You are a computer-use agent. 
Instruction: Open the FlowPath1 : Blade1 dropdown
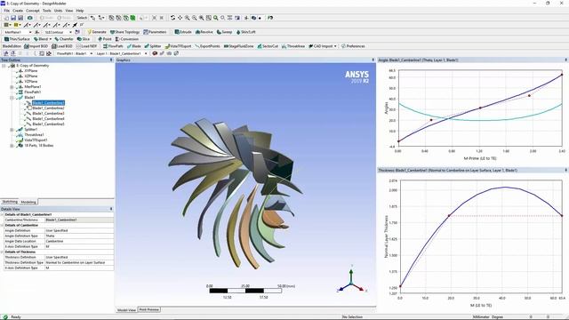(91, 53)
